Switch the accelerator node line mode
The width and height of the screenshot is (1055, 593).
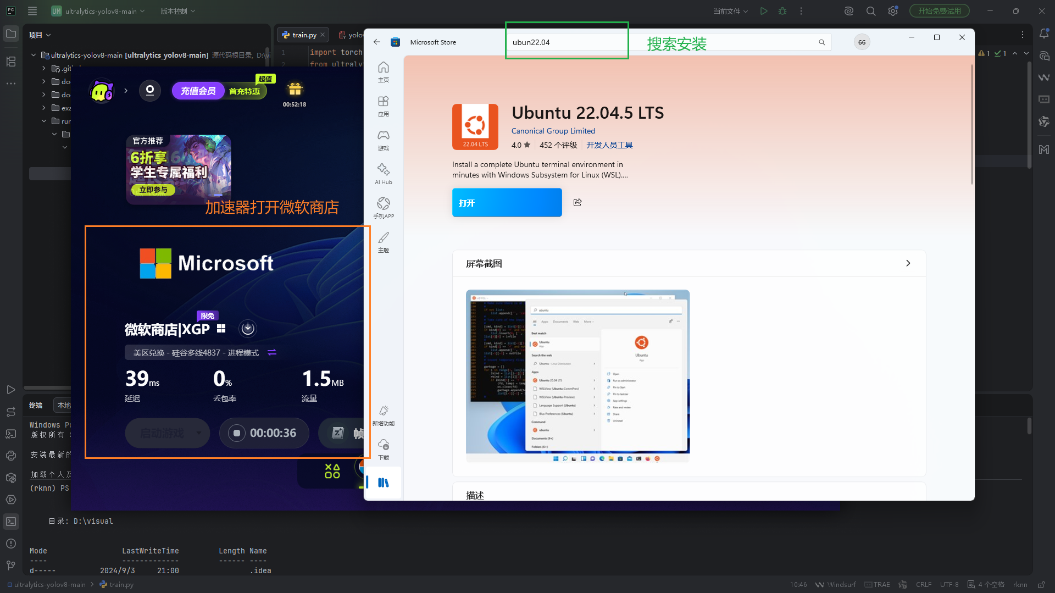click(x=272, y=352)
